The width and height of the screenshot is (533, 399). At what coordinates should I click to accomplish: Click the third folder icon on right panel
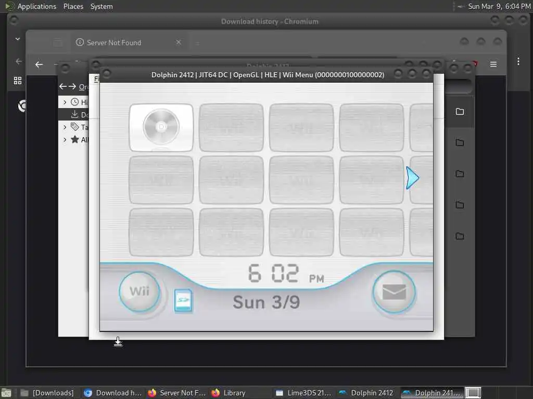pos(460,174)
